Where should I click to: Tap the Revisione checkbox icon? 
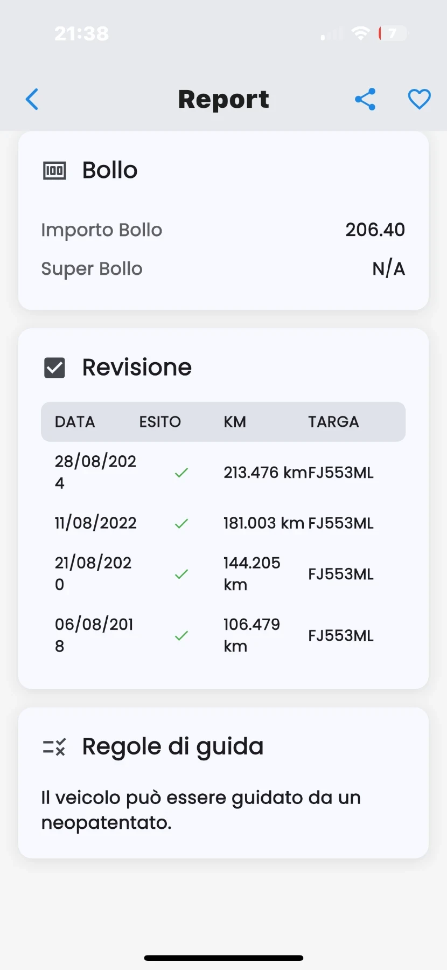tap(54, 368)
